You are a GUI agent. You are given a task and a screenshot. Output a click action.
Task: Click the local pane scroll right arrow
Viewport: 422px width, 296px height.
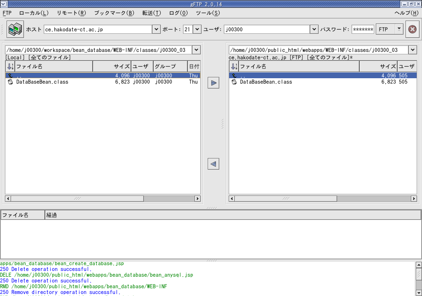[197, 199]
